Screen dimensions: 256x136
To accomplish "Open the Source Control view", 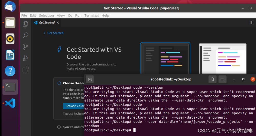I will [25, 47].
